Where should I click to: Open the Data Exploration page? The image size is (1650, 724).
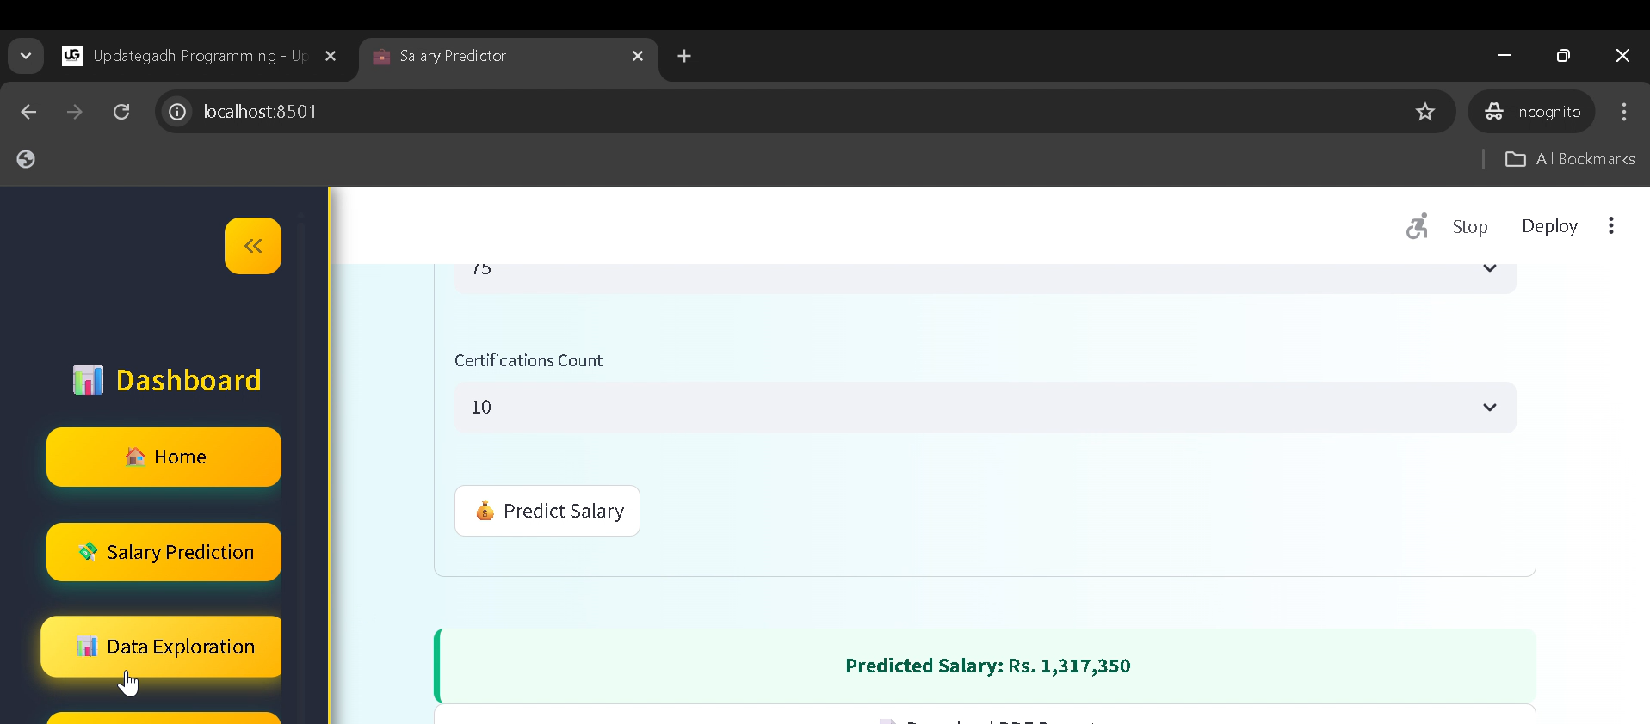click(x=164, y=647)
